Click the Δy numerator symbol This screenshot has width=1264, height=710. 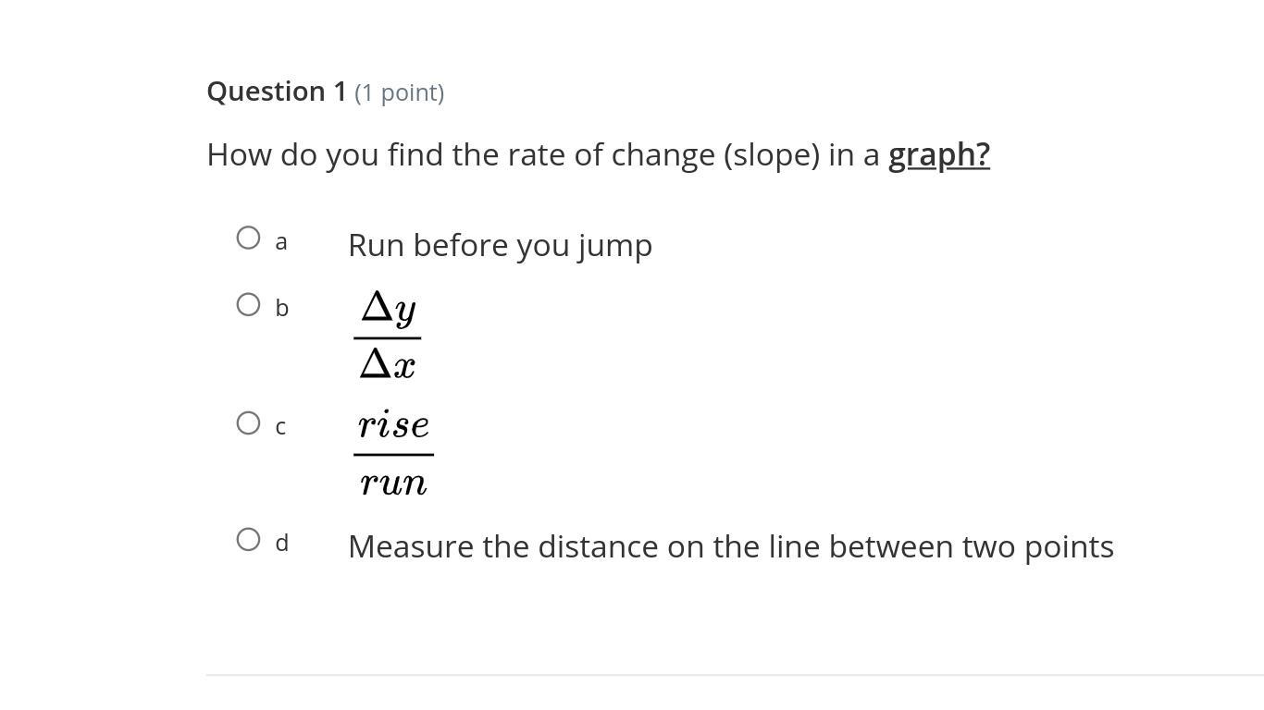(x=389, y=309)
